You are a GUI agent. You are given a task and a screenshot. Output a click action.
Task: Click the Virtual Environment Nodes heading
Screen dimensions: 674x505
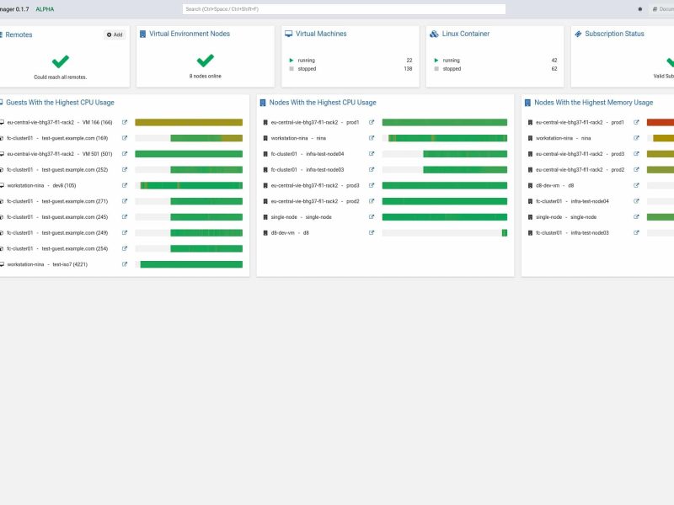click(190, 34)
